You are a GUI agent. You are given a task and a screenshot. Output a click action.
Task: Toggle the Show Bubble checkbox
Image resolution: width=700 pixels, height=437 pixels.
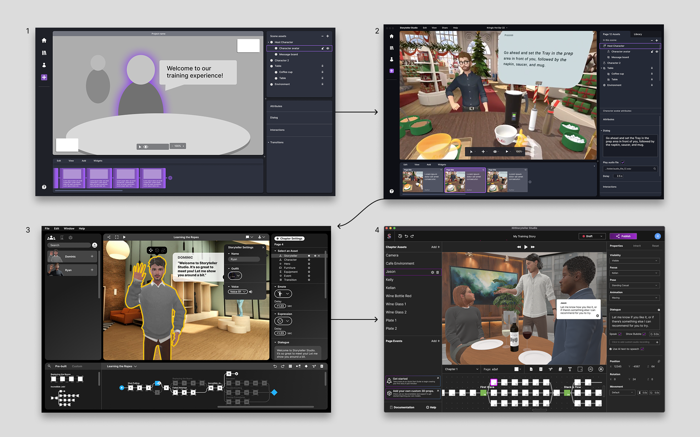click(x=644, y=334)
